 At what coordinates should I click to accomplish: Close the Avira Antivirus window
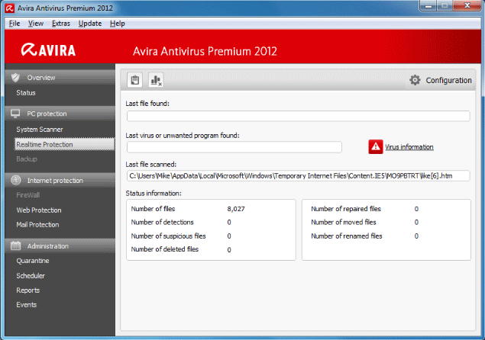coord(467,5)
